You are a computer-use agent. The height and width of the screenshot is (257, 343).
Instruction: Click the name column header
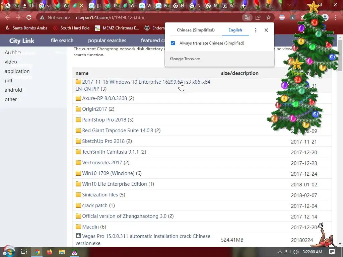[82, 73]
